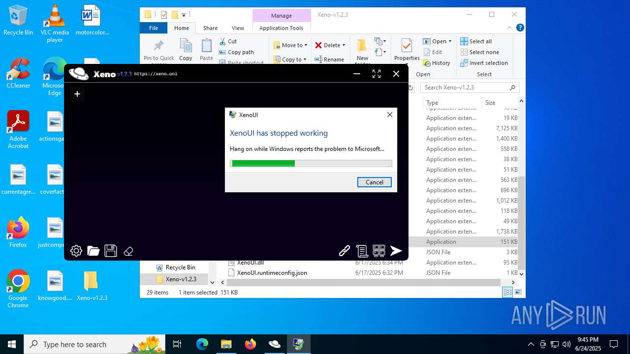630x354 pixels.
Task: Open the Manage contextual tab
Action: (x=282, y=16)
